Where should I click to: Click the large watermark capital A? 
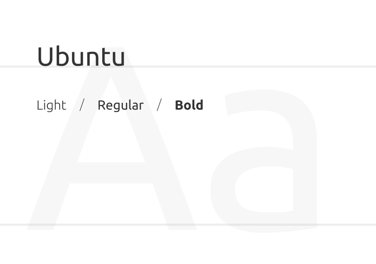tap(112, 139)
